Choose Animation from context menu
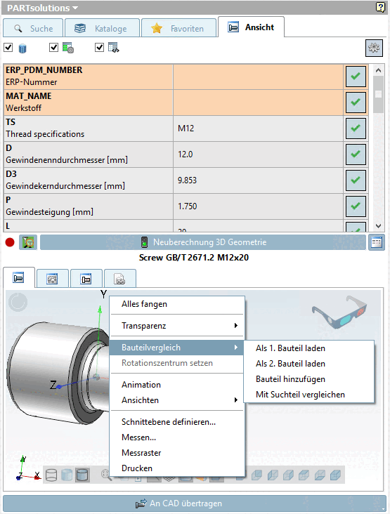Image resolution: width=390 pixels, height=514 pixels. click(x=178, y=385)
